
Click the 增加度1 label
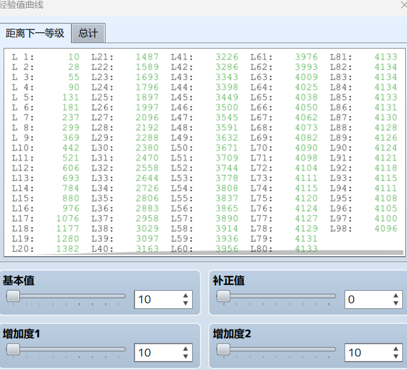[21, 333]
